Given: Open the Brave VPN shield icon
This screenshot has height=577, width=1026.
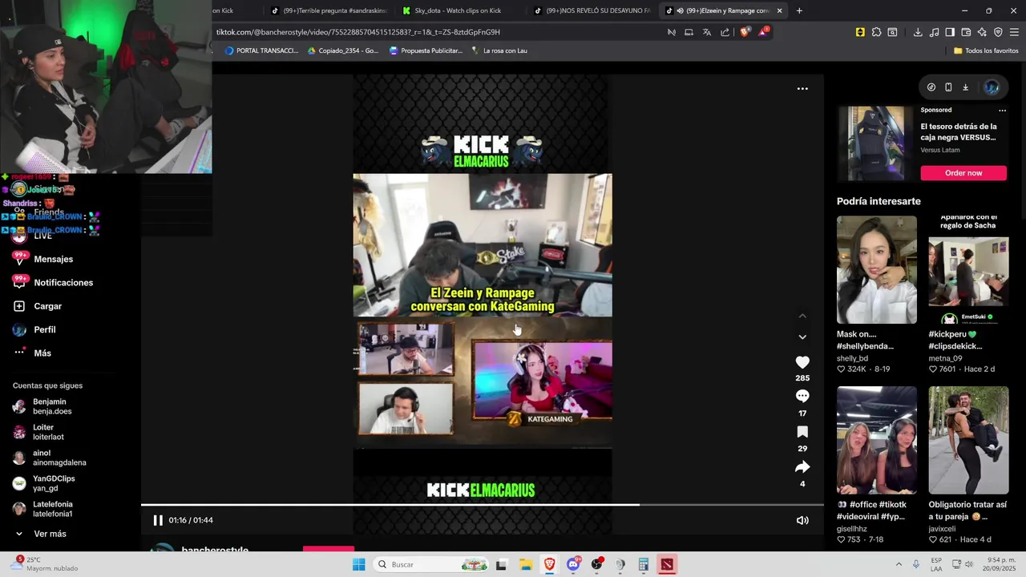Looking at the screenshot, I should coord(998,32).
